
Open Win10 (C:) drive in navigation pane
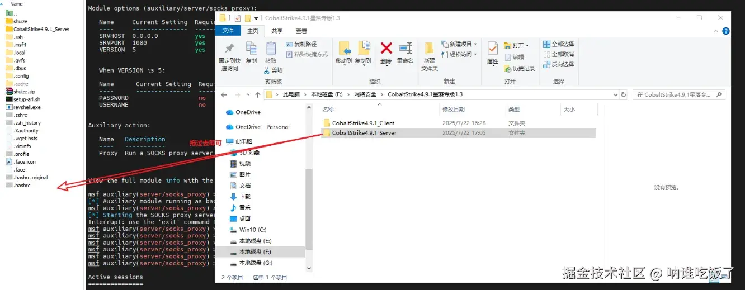pos(248,230)
